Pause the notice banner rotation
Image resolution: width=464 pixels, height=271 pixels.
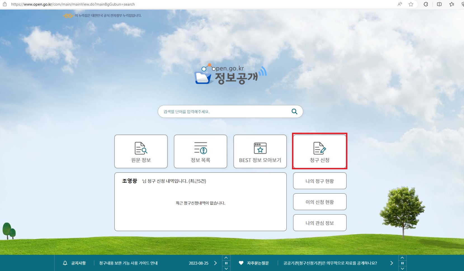226,263
